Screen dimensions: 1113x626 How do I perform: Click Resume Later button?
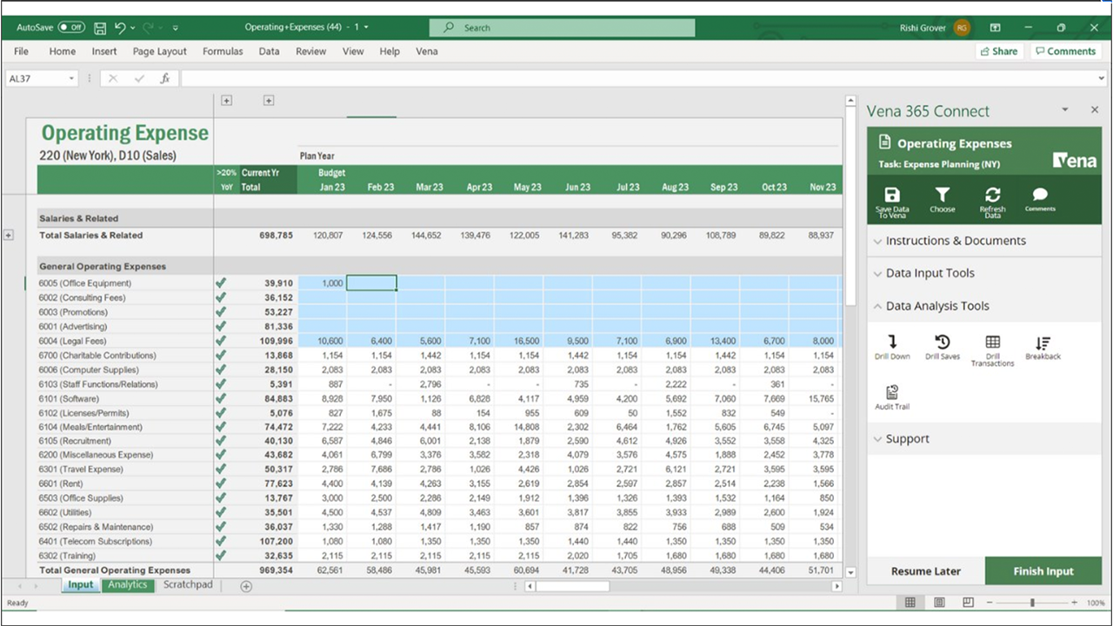point(926,571)
